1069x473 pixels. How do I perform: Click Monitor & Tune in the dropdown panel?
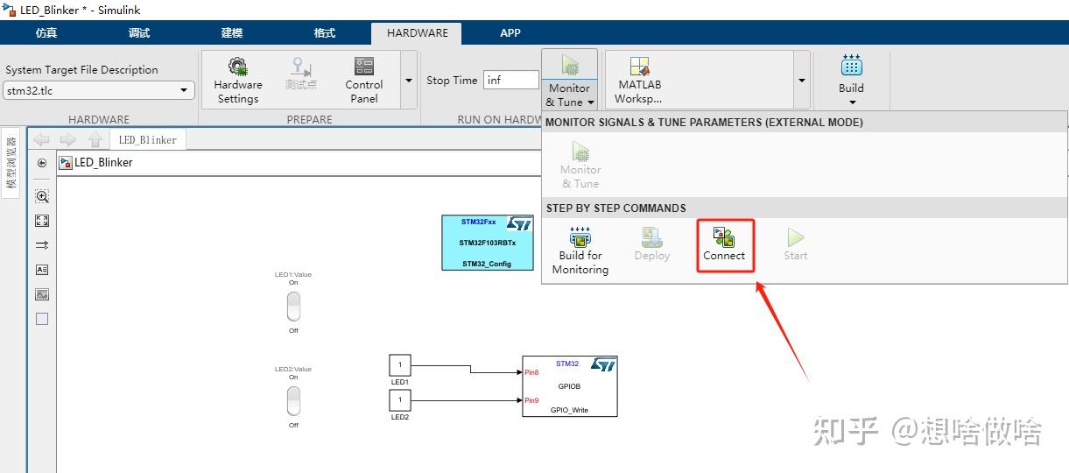[580, 166]
